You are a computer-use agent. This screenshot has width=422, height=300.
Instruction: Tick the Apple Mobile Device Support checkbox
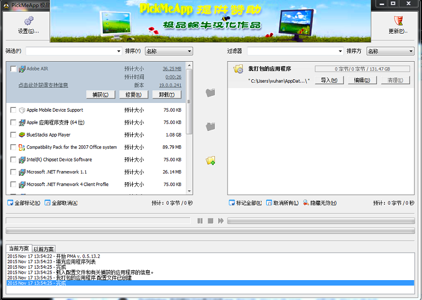coord(13,110)
